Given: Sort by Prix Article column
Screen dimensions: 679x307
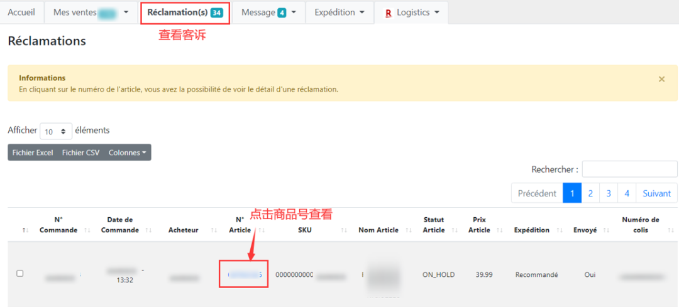Looking at the screenshot, I should [x=483, y=225].
